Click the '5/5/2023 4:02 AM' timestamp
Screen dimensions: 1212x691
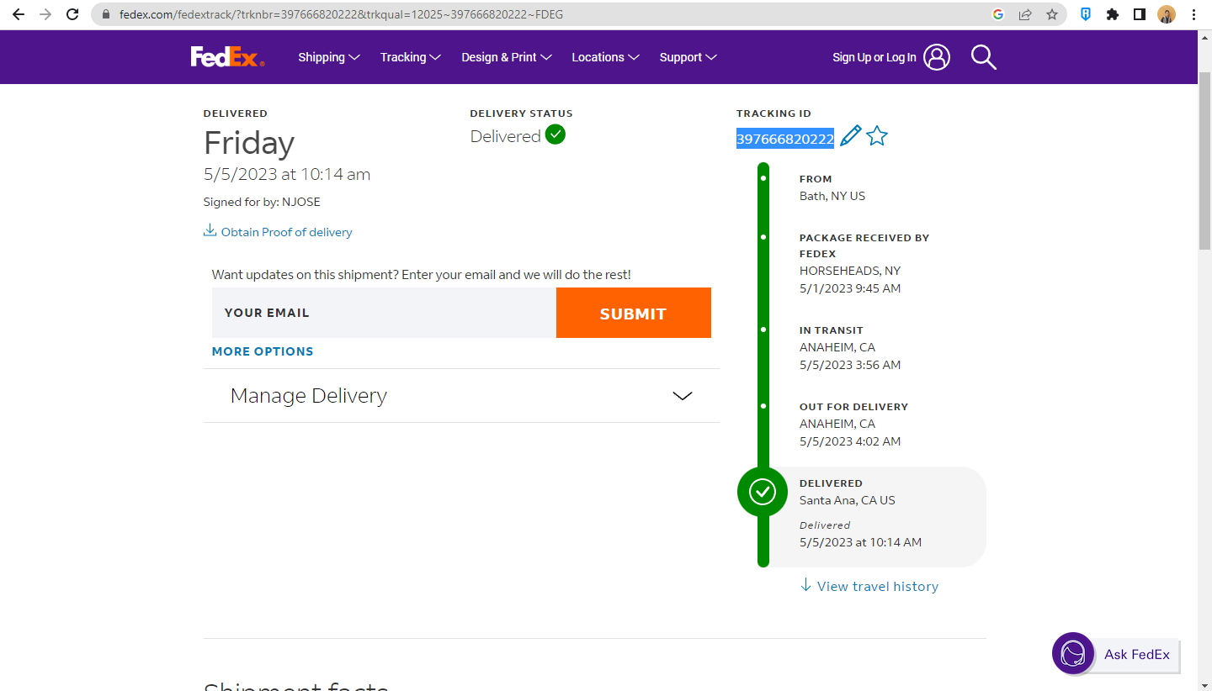pos(850,441)
